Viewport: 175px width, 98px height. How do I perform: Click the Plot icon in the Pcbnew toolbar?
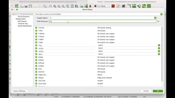(x=30, y=6)
